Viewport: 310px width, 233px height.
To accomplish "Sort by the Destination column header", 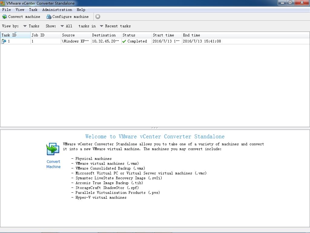I will coord(106,35).
